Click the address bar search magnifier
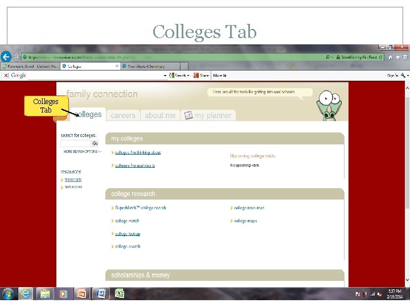Screen dimensions: 410x307 327,57
